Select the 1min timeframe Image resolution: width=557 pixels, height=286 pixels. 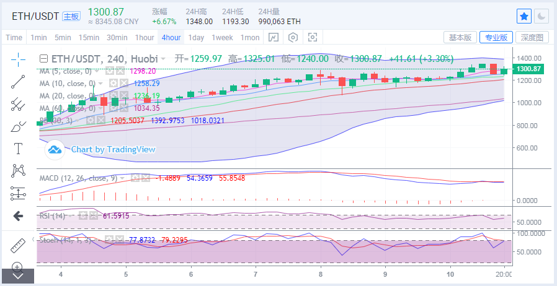[x=38, y=38]
